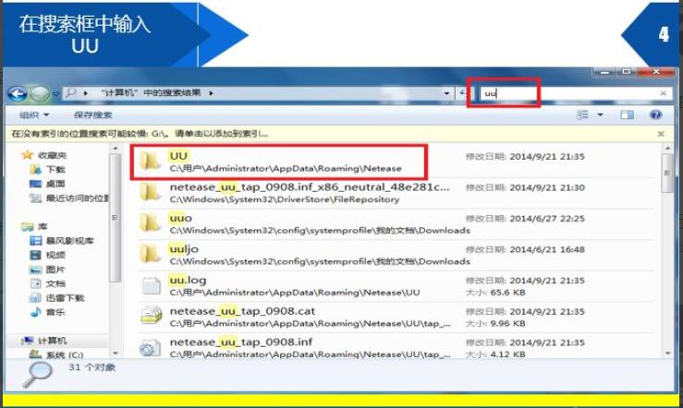
Task: Dismiss the yellow info bar with X
Action: [x=661, y=134]
